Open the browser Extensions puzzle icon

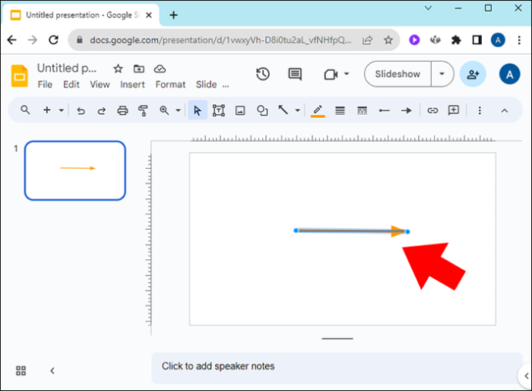pyautogui.click(x=456, y=40)
